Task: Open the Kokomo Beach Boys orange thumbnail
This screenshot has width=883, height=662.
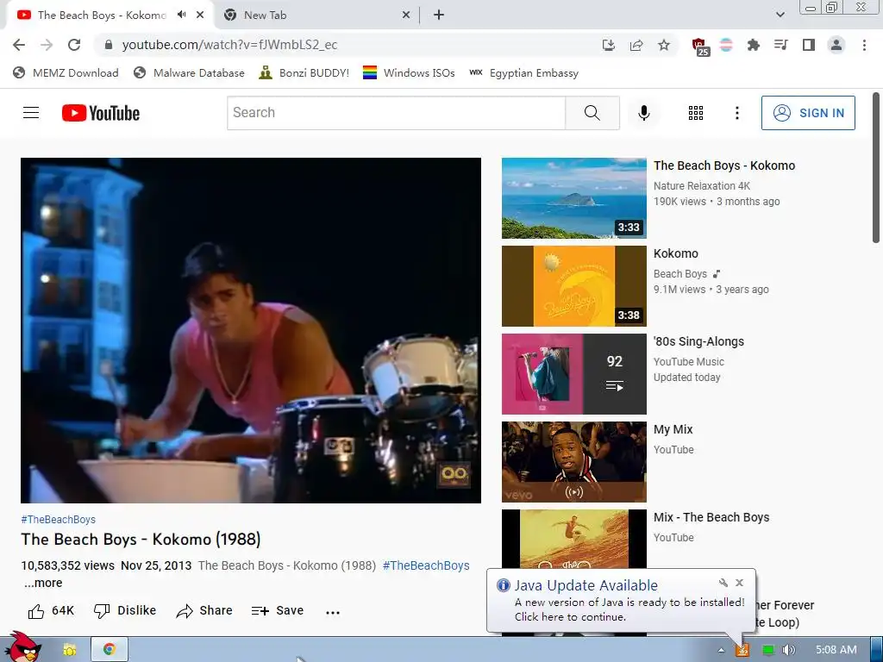Action: 573,286
